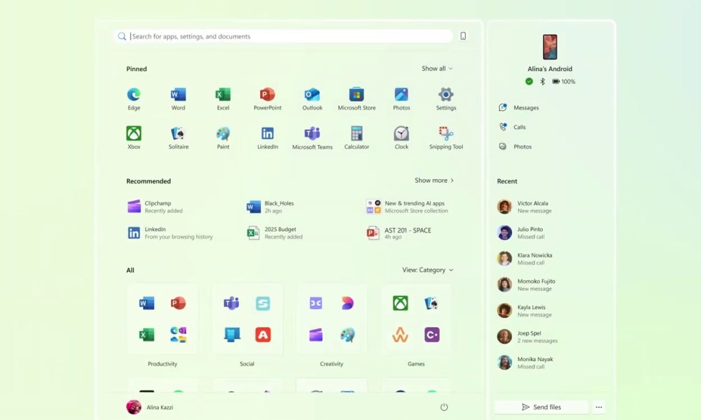Open the Outlook app

tap(312, 99)
